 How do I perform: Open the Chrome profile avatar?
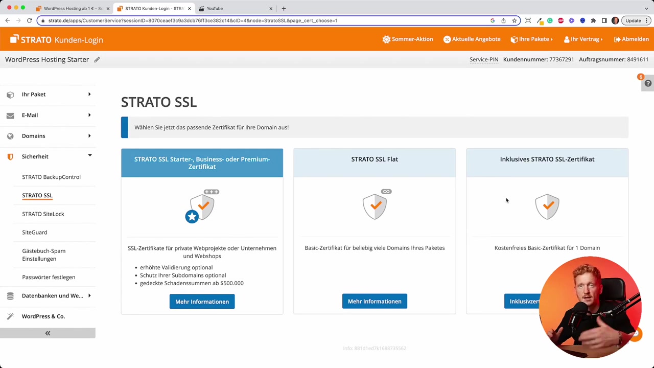(x=615, y=20)
